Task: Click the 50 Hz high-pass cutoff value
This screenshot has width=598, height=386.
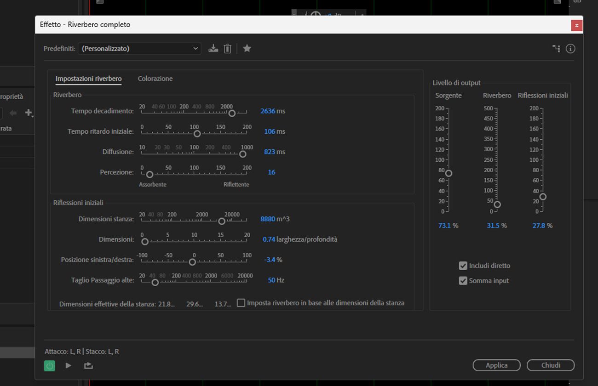Action: 271,280
